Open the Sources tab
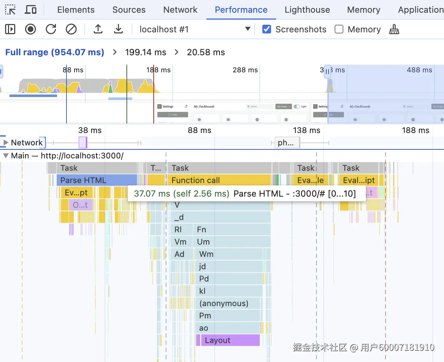The image size is (444, 362). (129, 10)
